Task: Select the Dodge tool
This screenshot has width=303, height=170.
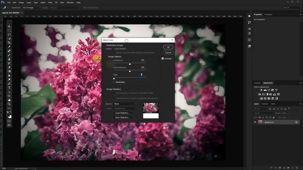Action: [x=9, y=80]
